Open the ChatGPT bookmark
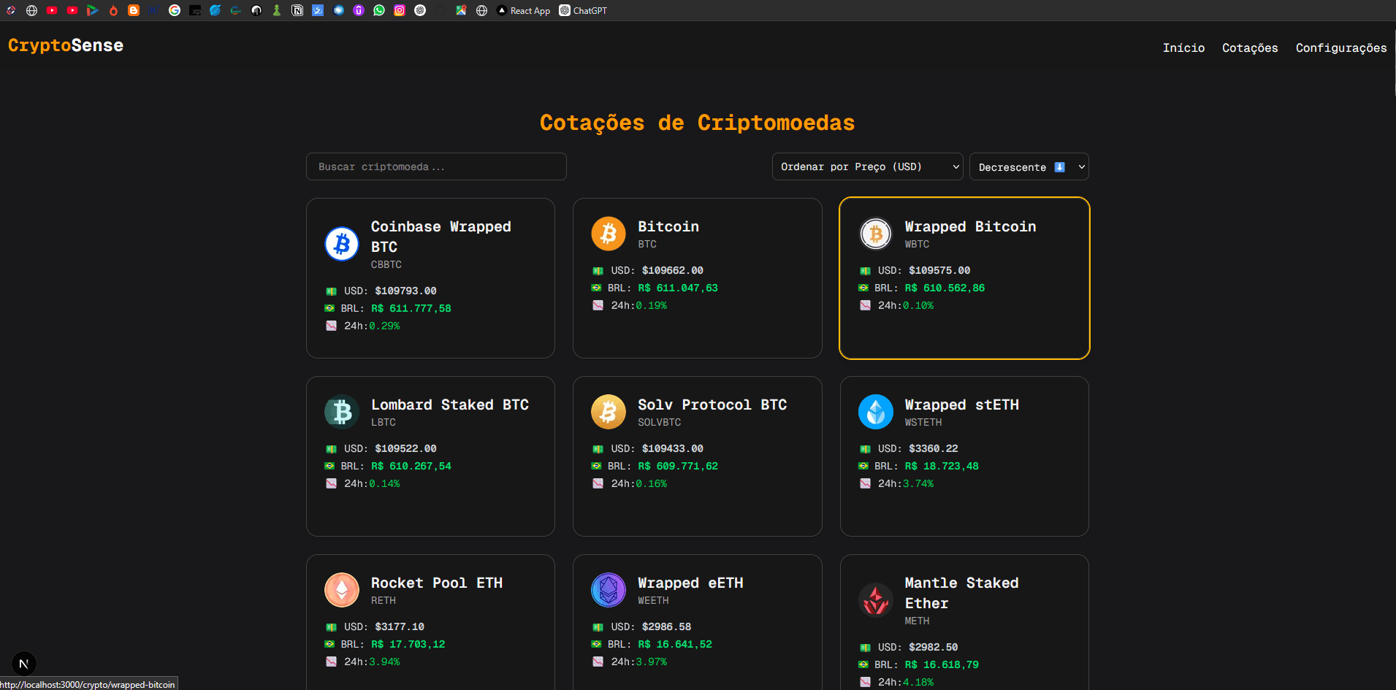This screenshot has width=1396, height=690. (x=582, y=10)
